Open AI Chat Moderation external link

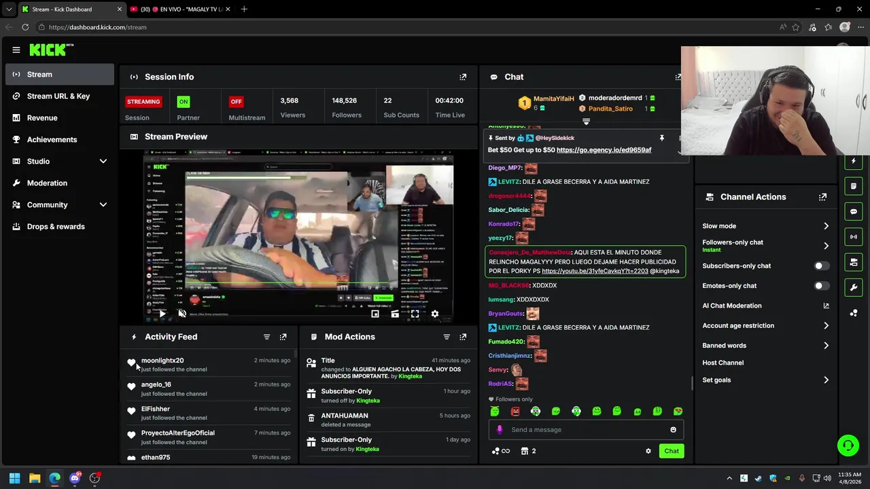coord(826,306)
